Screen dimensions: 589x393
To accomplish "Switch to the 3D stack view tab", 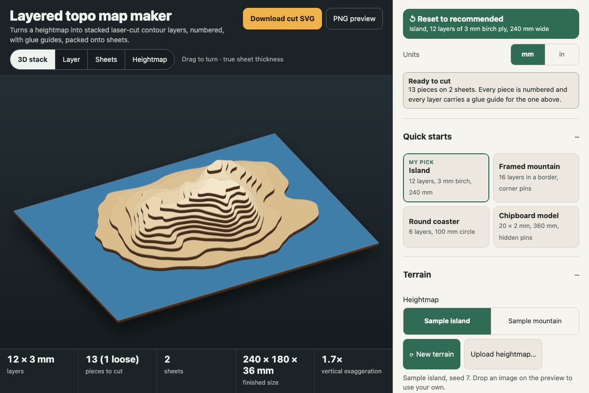I will click(x=33, y=59).
